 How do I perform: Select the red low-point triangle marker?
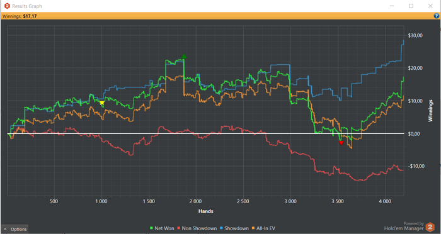click(x=341, y=143)
